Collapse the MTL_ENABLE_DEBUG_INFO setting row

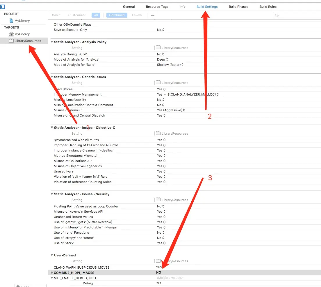pos(52,278)
